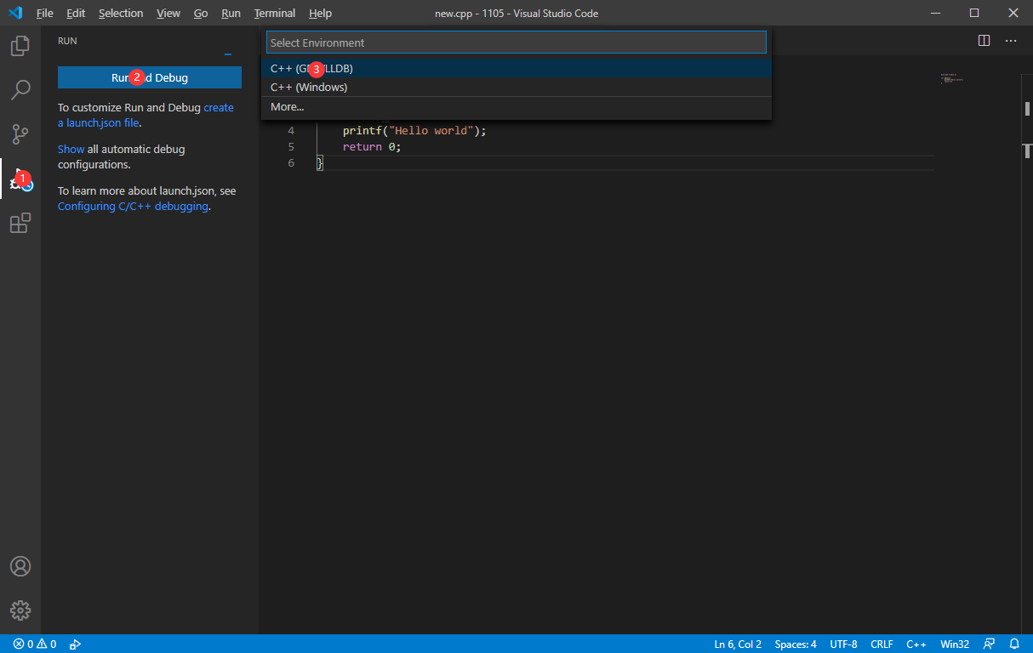This screenshot has width=1033, height=653.
Task: Open the Run and Debug view icon
Action: tap(20, 179)
